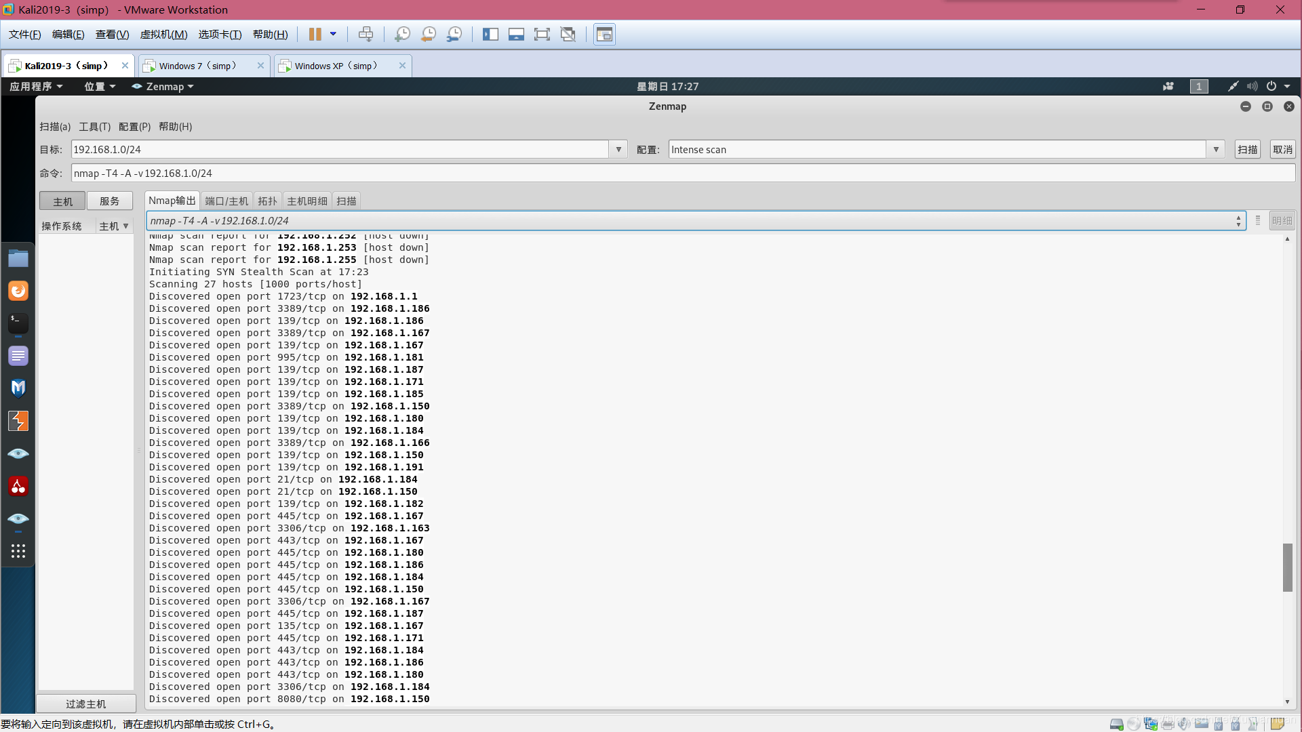The height and width of the screenshot is (732, 1302).
Task: Open the 编辑(E) menu
Action: tap(68, 35)
